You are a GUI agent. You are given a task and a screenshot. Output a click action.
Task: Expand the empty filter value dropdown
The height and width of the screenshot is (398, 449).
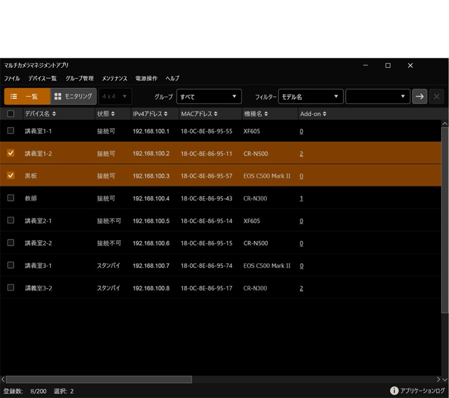pos(378,96)
